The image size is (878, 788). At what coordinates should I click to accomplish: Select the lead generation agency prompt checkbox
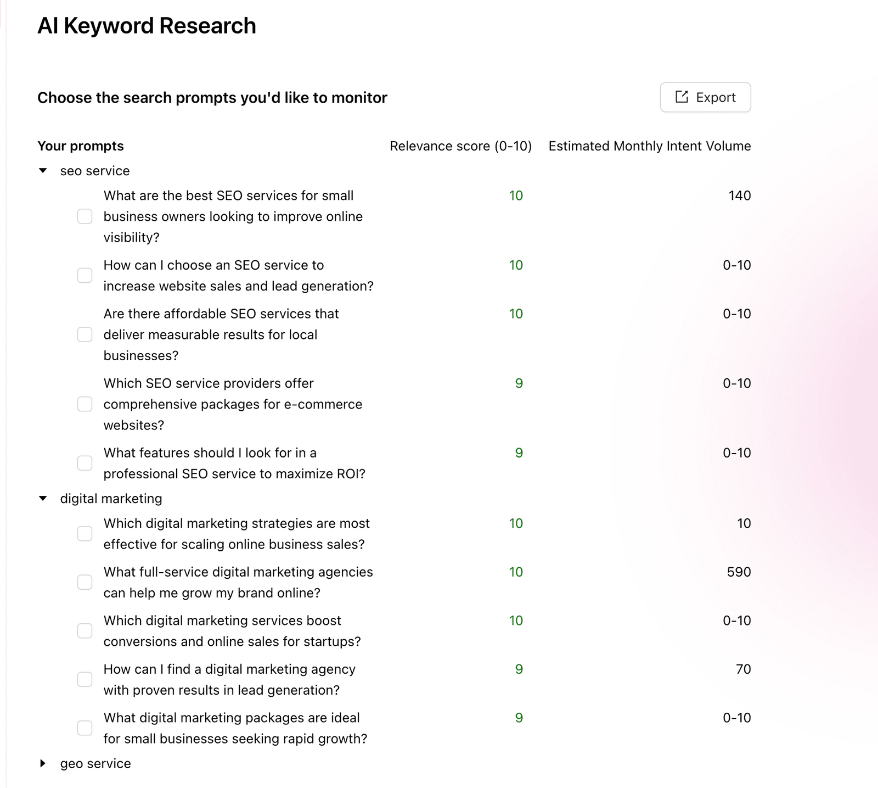[x=85, y=679]
